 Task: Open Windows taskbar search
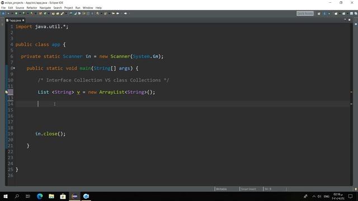pos(17,196)
